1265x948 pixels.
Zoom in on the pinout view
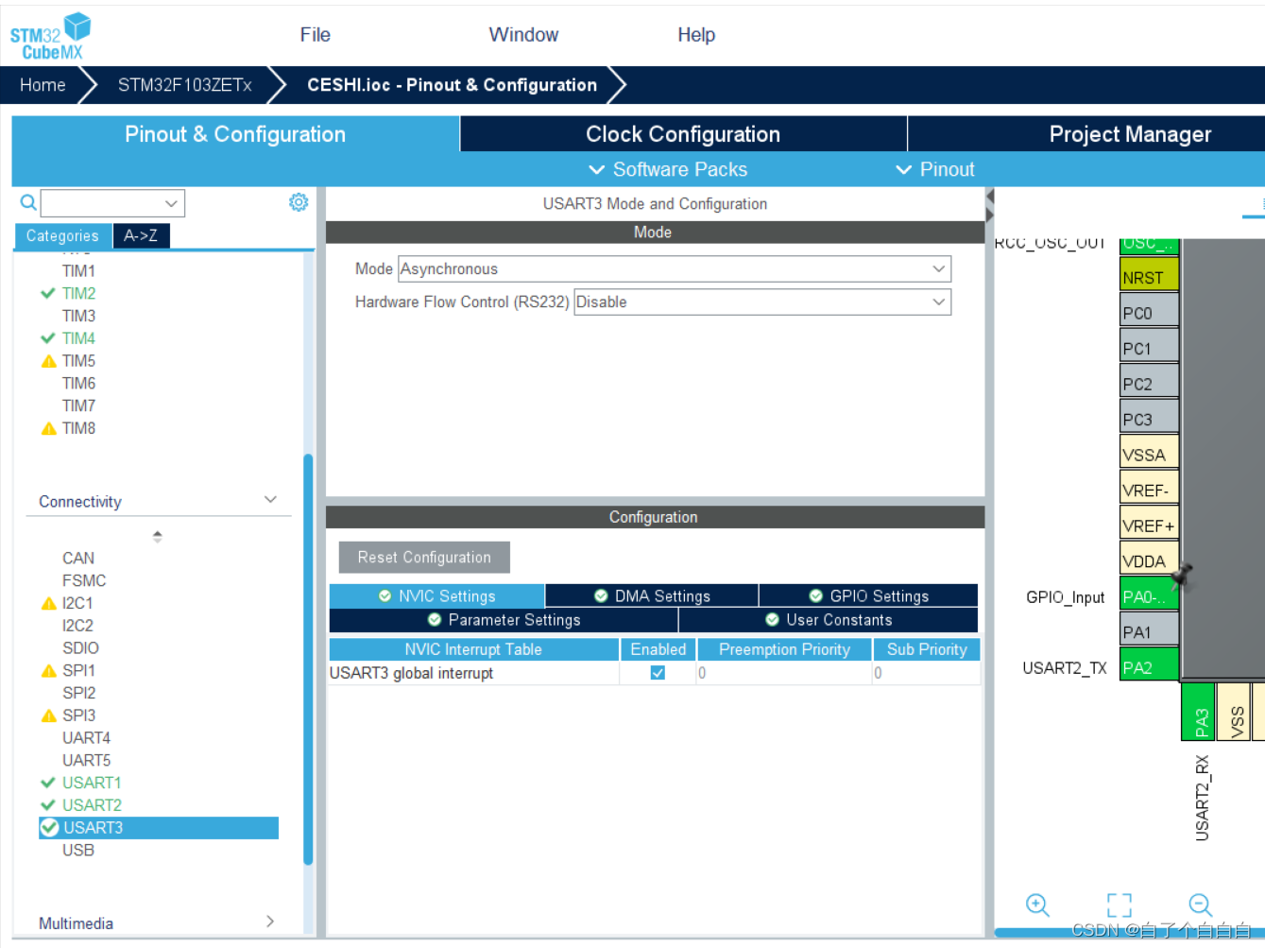point(1037,905)
